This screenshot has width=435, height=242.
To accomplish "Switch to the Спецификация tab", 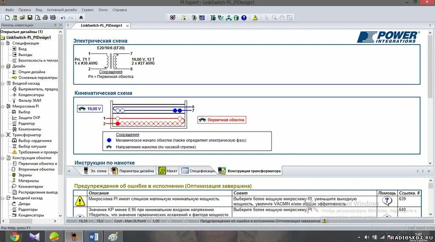I will tap(198, 171).
